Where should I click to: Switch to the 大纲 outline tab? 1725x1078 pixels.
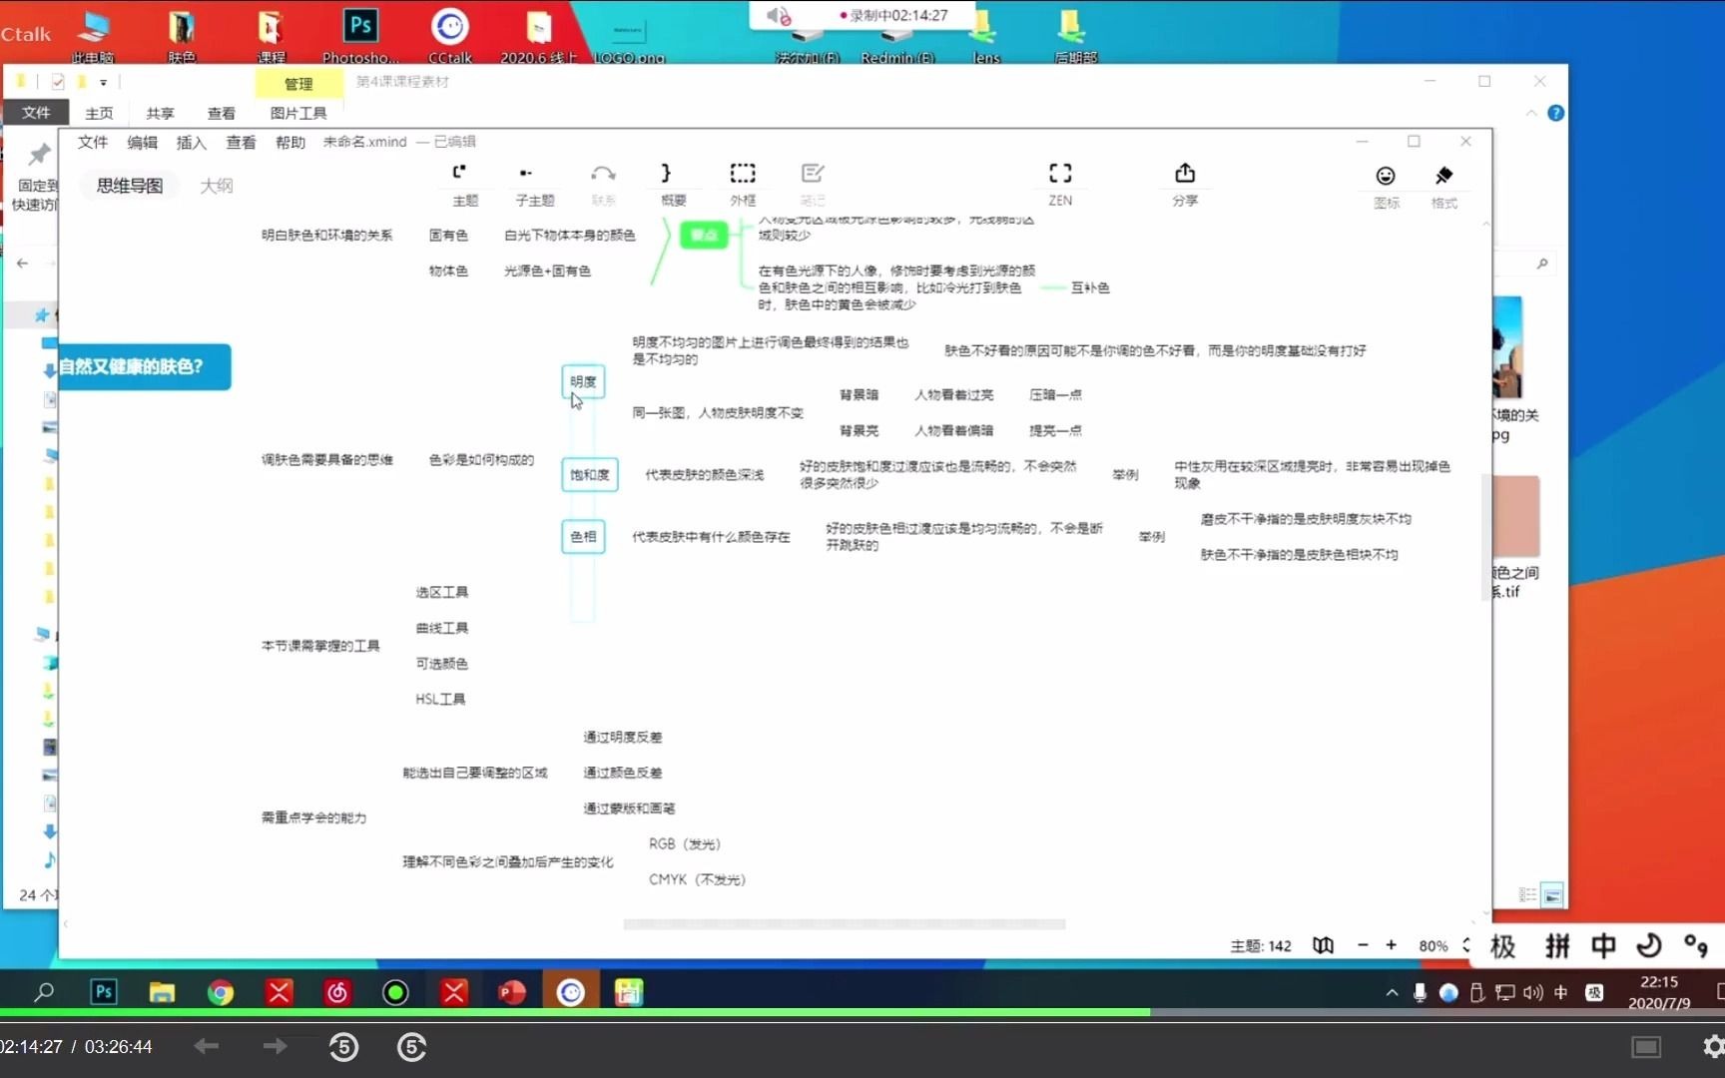(x=217, y=185)
